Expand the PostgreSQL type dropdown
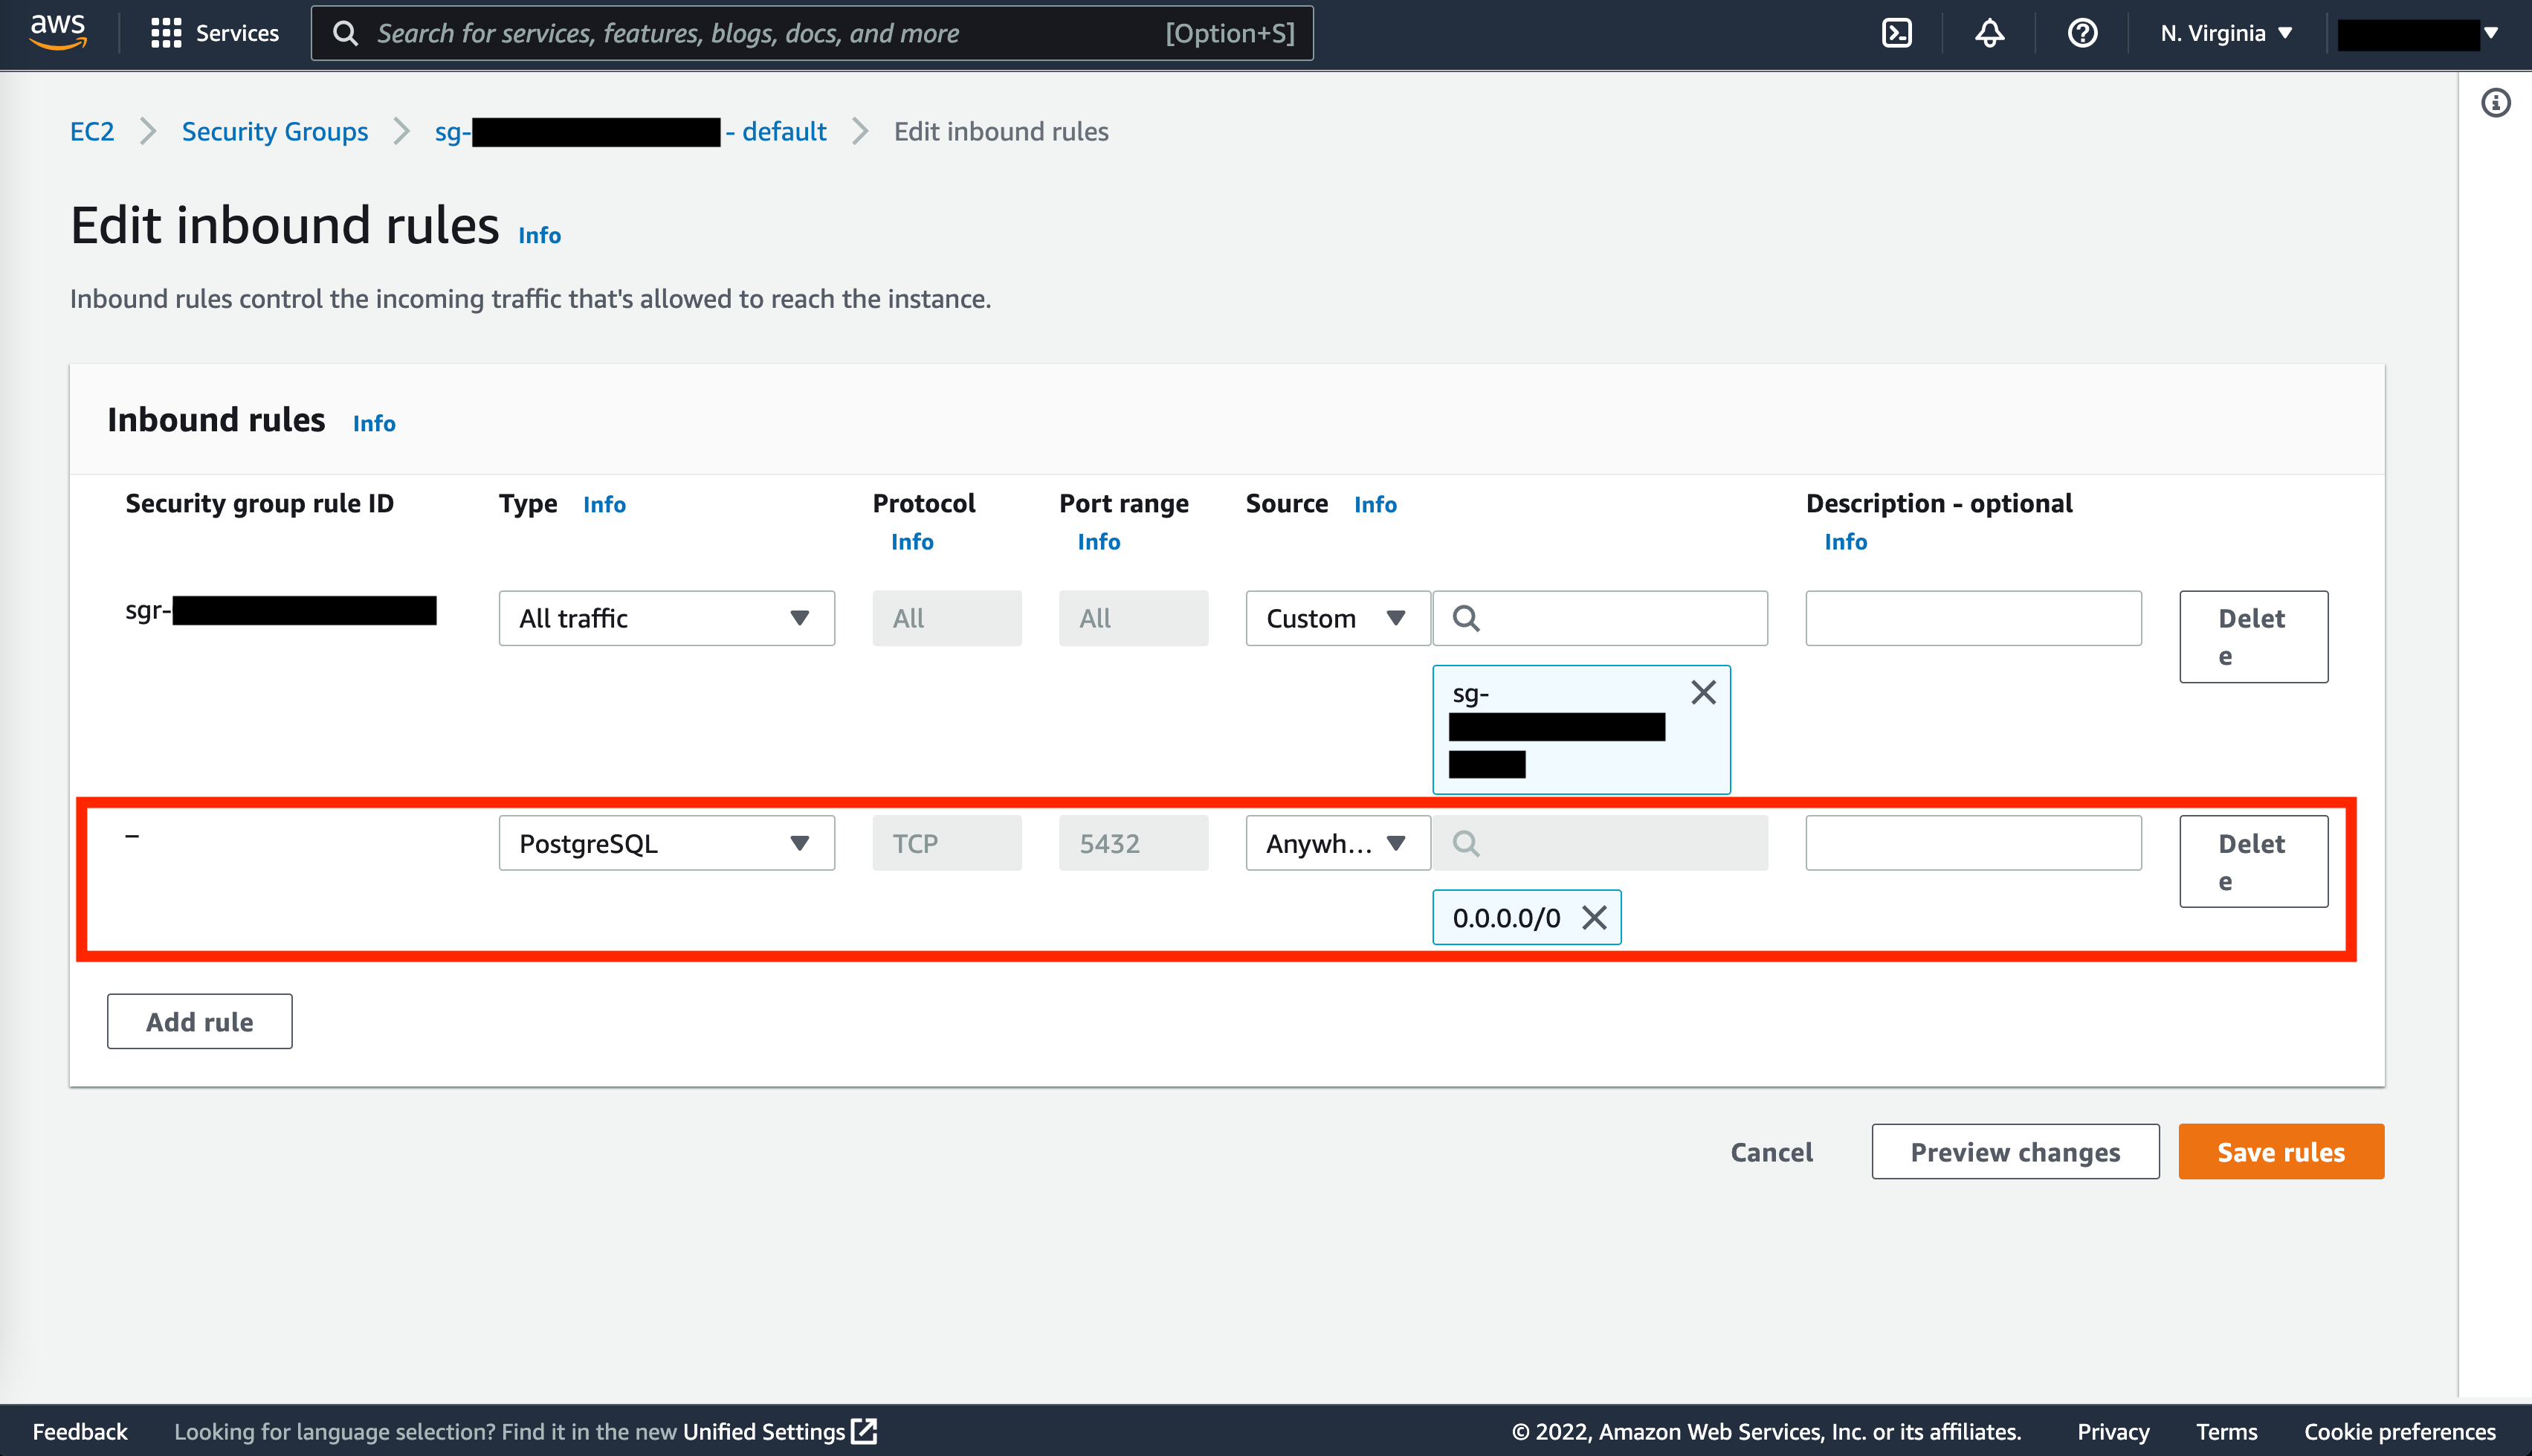 666,843
